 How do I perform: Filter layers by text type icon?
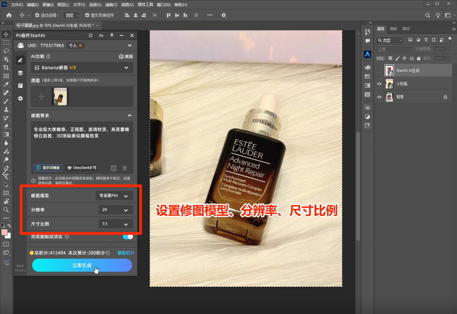(426, 40)
